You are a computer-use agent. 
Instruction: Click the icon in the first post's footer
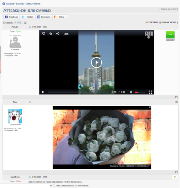177,97
